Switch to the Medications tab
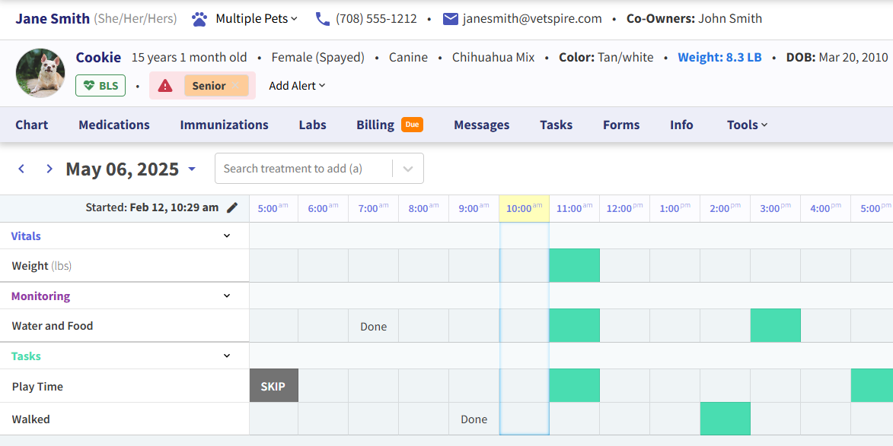893x446 pixels. [114, 125]
